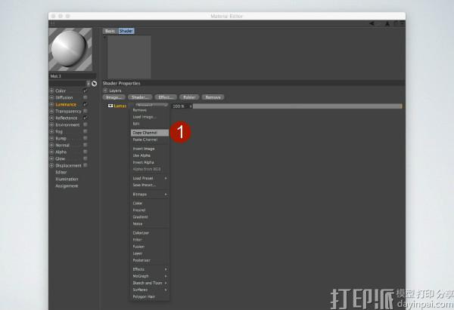Click the circle icon next to Glow
The width and height of the screenshot is (454, 310).
[51, 158]
